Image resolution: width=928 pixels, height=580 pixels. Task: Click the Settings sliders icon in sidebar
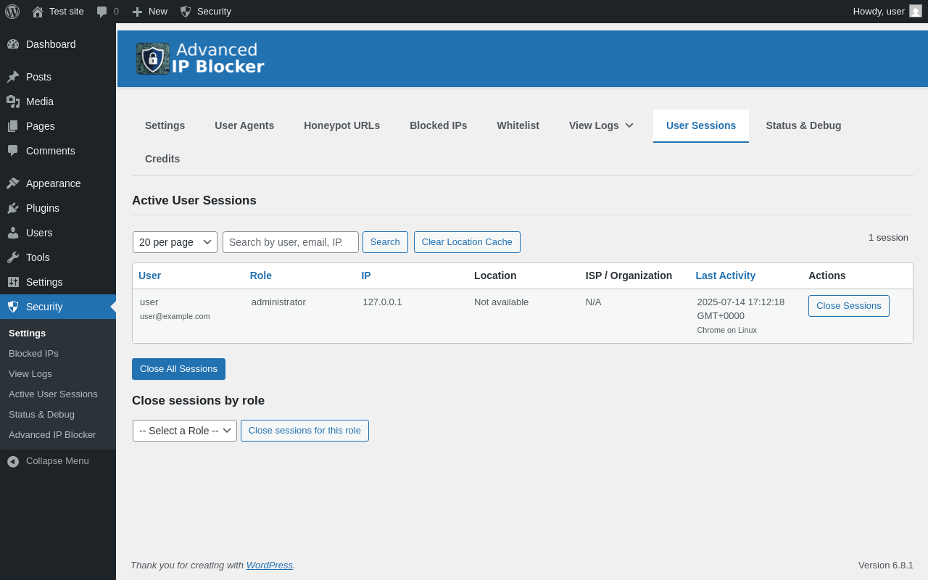[x=13, y=282]
